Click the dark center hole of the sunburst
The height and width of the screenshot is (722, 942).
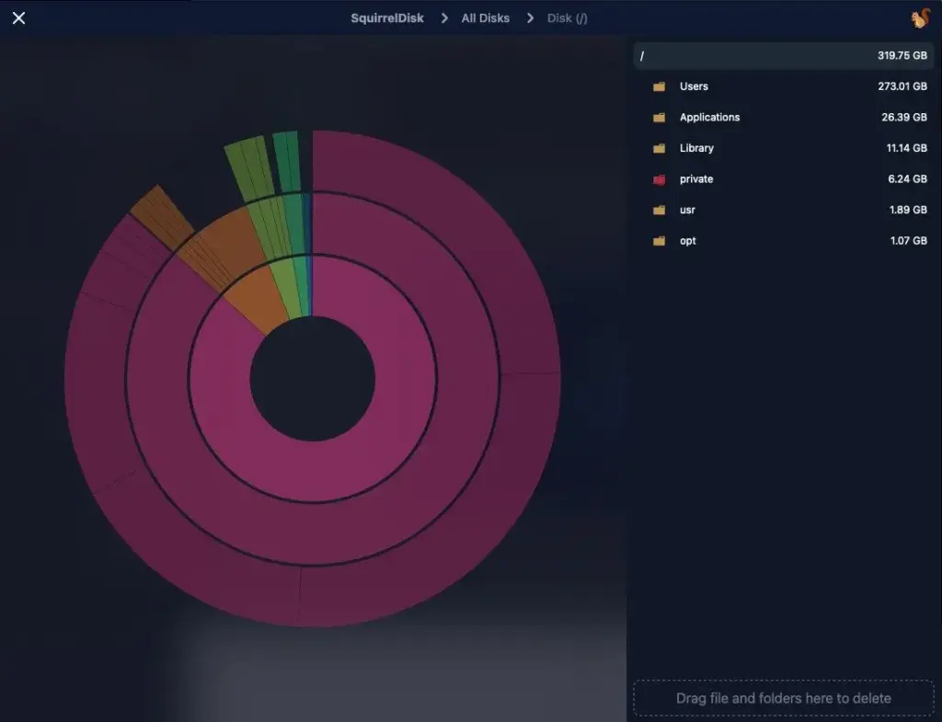pyautogui.click(x=313, y=379)
